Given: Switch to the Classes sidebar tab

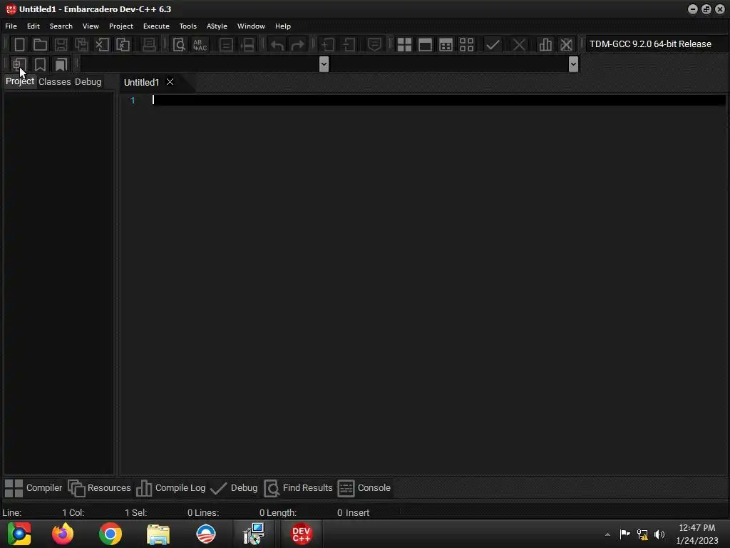Looking at the screenshot, I should [x=54, y=81].
